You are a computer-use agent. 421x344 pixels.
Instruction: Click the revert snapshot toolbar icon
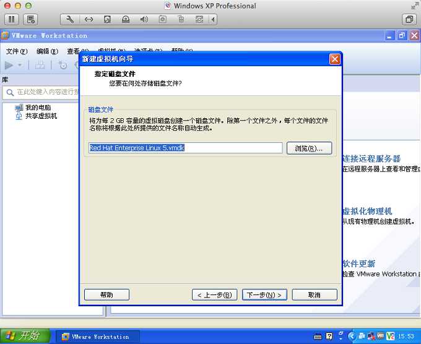coord(63,65)
